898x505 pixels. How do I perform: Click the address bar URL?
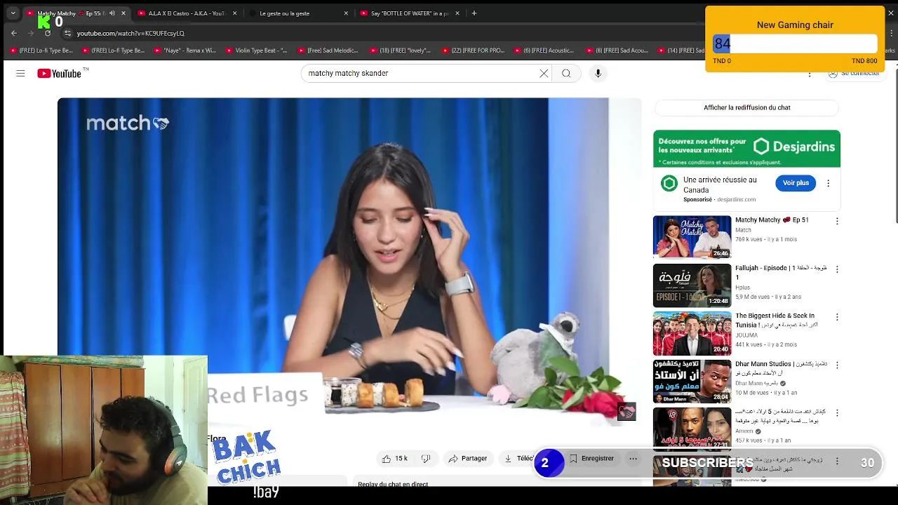point(130,33)
